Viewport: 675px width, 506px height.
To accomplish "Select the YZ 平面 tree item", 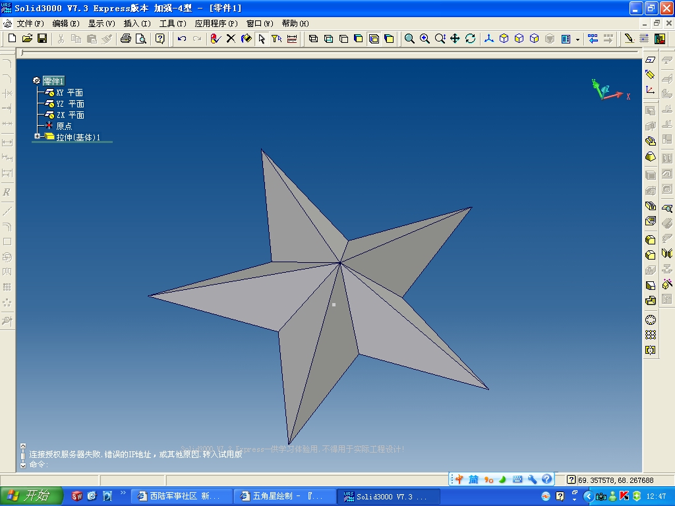I will (70, 103).
